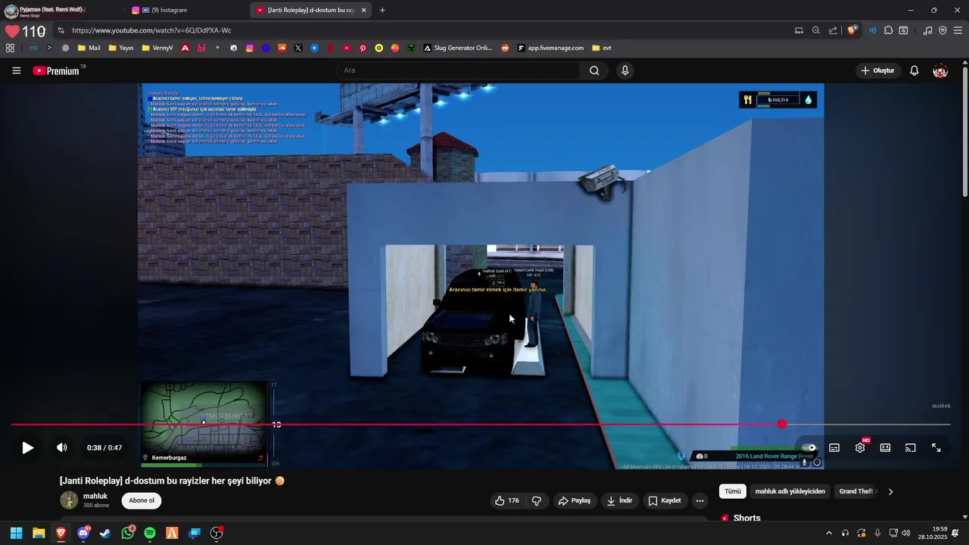Open the Pinterest bookmark icon
Viewport: 969px width, 545px height.
(363, 48)
